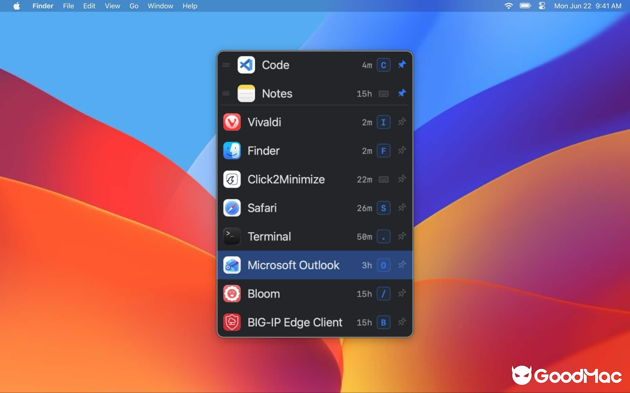The image size is (630, 393).
Task: Click the Terminal app icon
Action: click(x=232, y=236)
